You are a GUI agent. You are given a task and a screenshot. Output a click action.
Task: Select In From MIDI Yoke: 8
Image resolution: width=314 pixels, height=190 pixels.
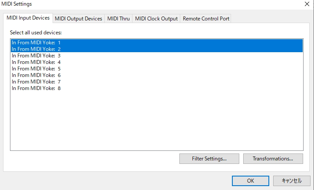157,88
